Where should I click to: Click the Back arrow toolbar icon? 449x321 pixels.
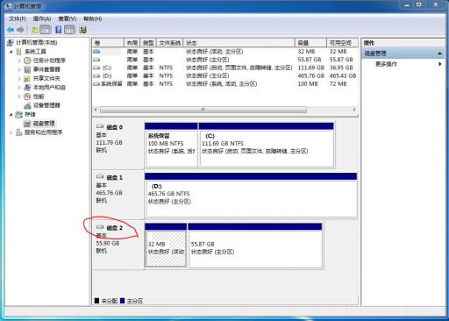coord(11,30)
